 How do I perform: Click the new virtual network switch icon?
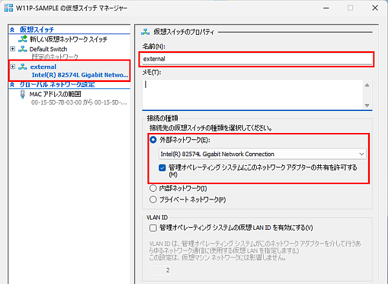coord(23,39)
